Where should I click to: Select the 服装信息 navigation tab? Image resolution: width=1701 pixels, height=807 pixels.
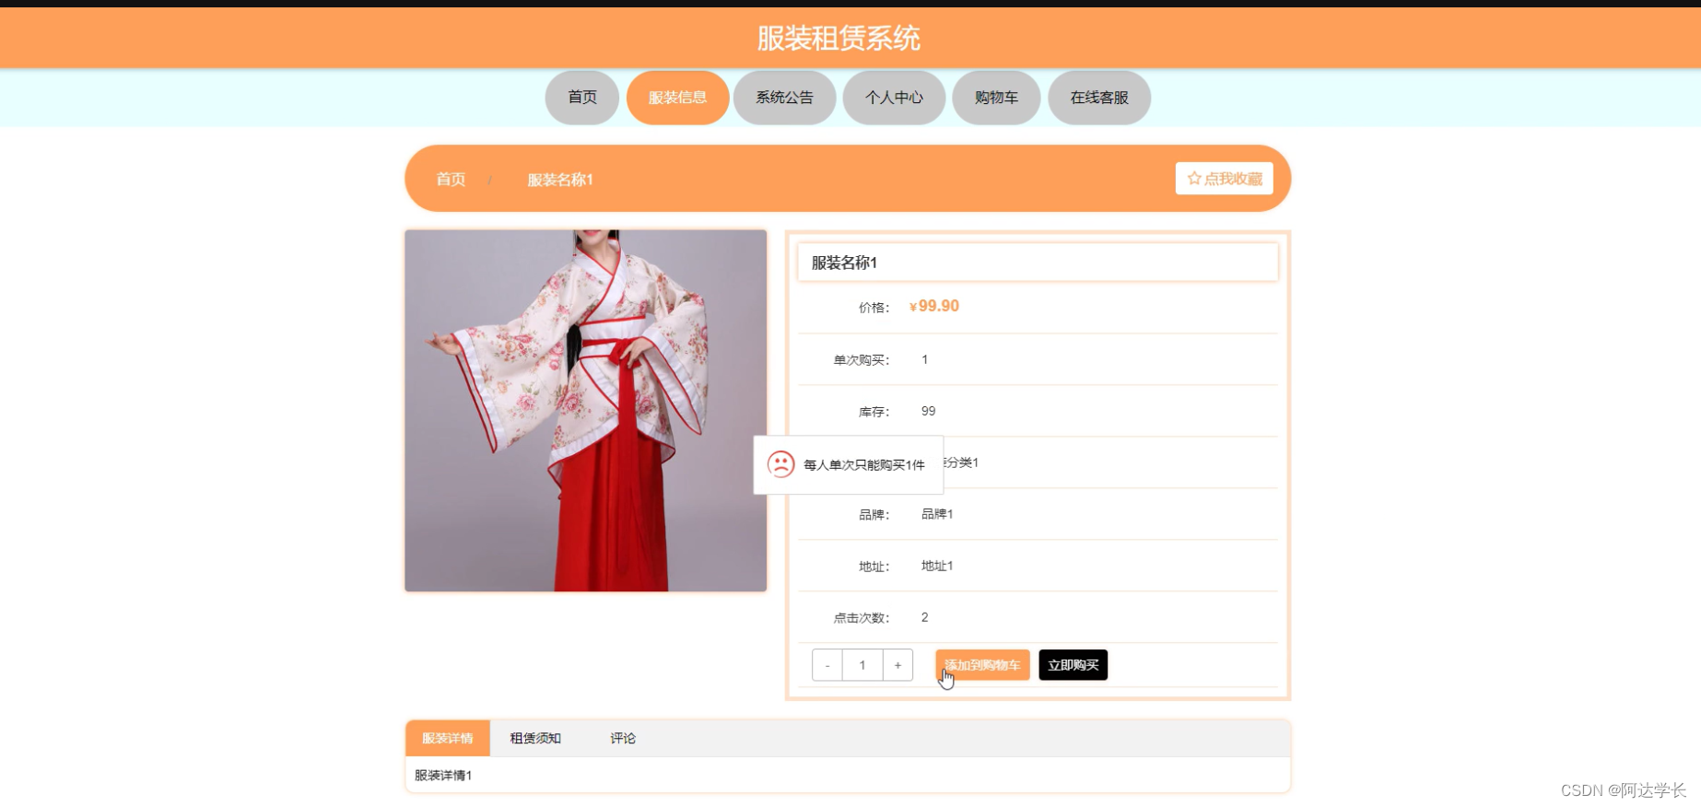tap(677, 98)
